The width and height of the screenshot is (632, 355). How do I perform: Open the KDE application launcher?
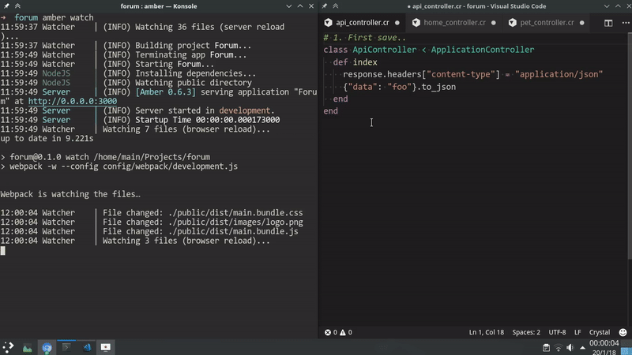[8, 347]
